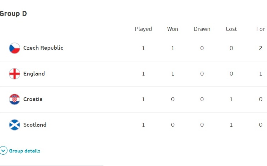This screenshot has width=267, height=166.
Task: Click the Played column header
Action: (143, 29)
